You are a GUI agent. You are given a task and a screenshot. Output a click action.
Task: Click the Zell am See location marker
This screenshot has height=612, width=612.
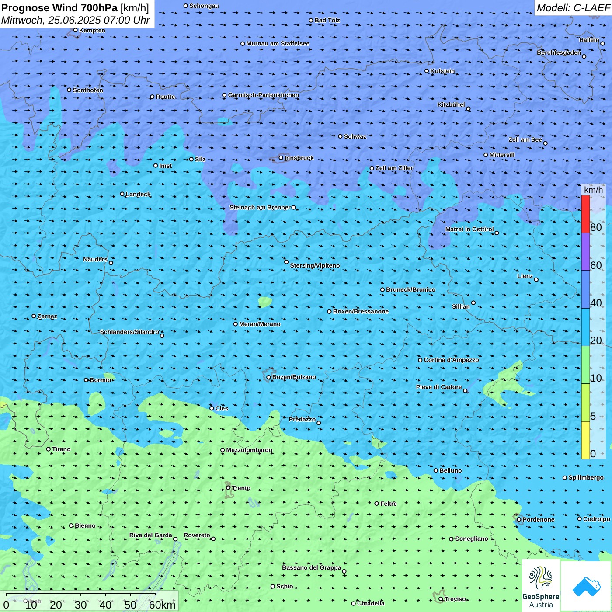point(545,143)
